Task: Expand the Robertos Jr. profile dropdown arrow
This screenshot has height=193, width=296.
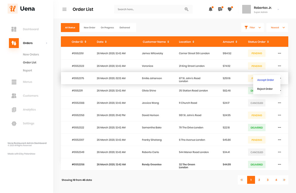Action: pos(278,9)
